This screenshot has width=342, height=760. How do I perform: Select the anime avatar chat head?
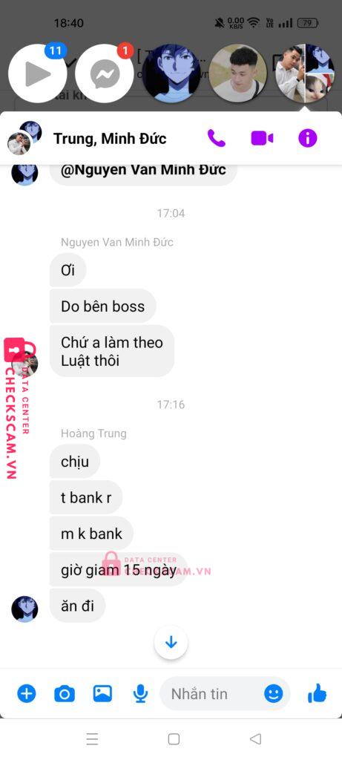(171, 73)
